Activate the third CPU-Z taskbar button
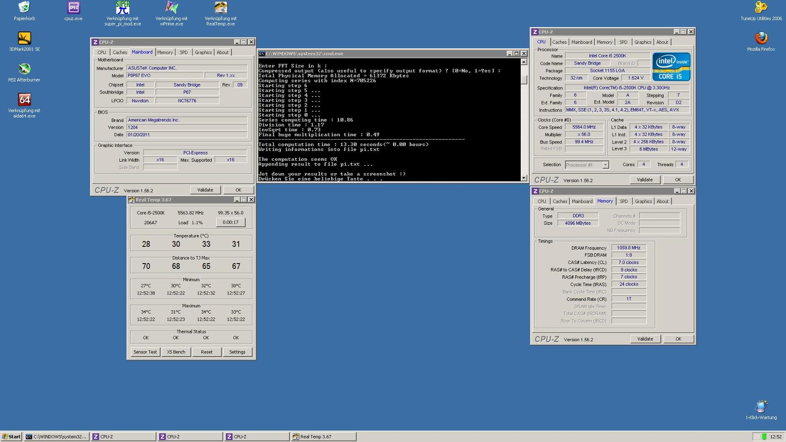This screenshot has height=442, width=786. [257, 437]
